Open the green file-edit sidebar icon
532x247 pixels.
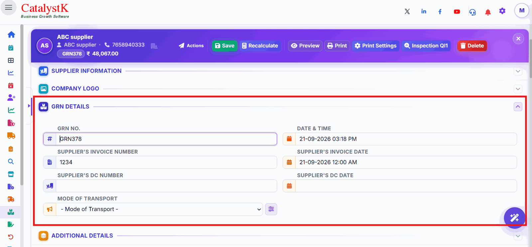11,224
